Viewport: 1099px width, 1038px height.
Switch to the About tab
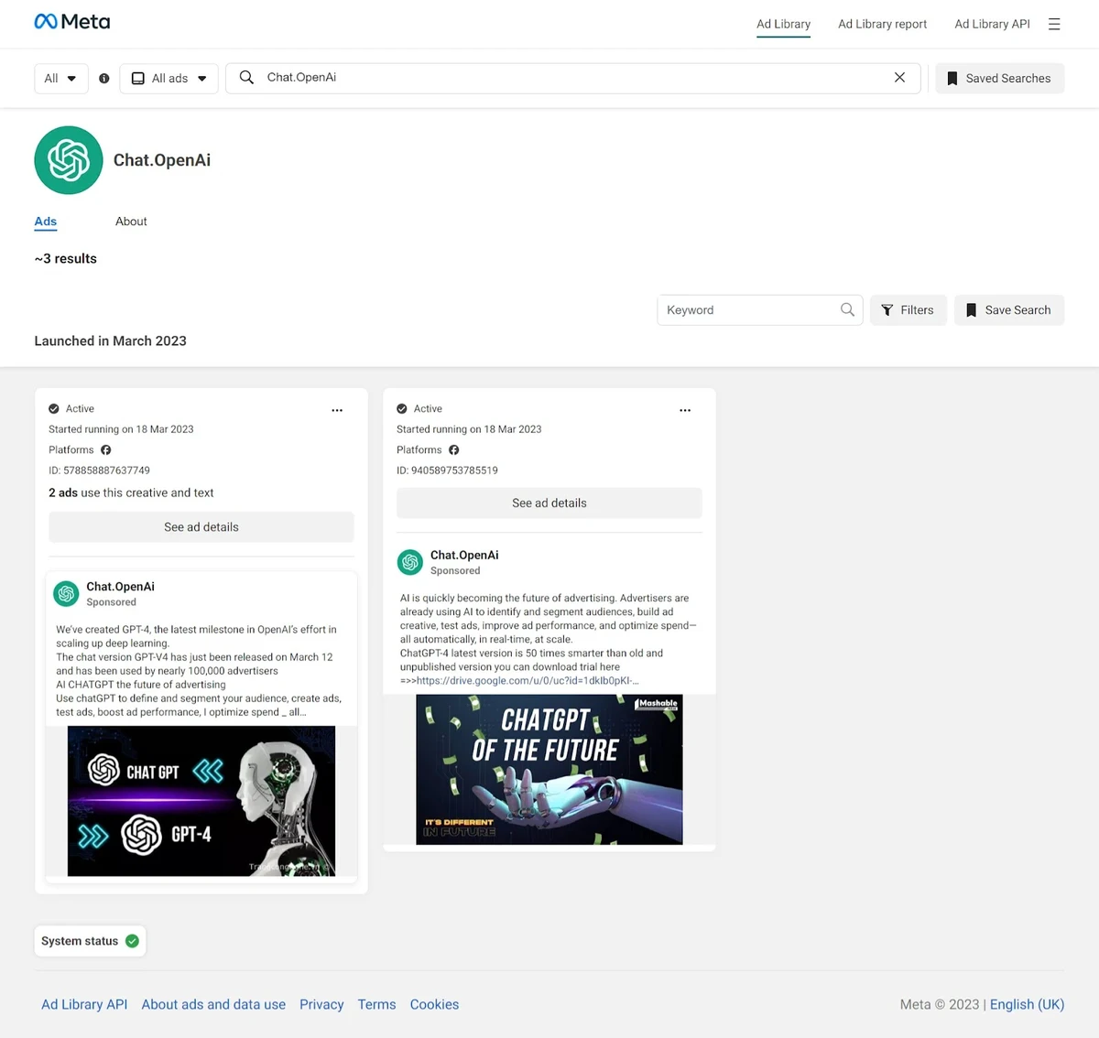click(131, 222)
